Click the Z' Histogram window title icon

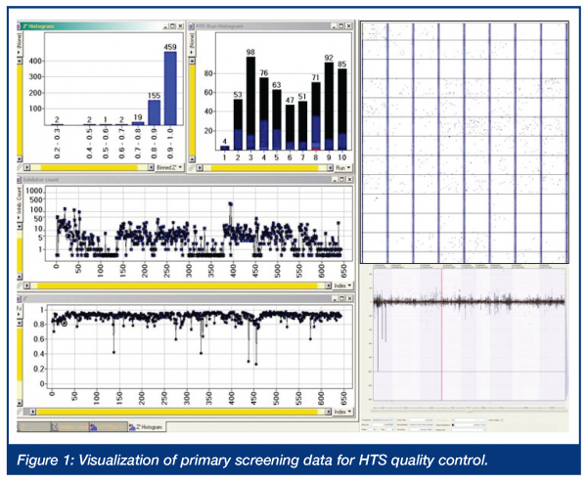pyautogui.click(x=22, y=25)
